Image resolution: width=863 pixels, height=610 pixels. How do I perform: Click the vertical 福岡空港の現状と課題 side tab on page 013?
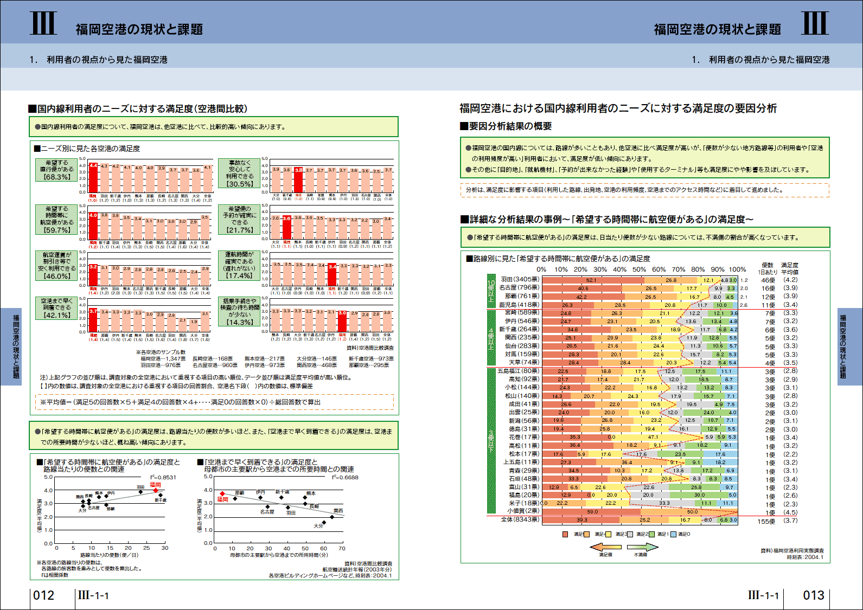click(x=850, y=346)
